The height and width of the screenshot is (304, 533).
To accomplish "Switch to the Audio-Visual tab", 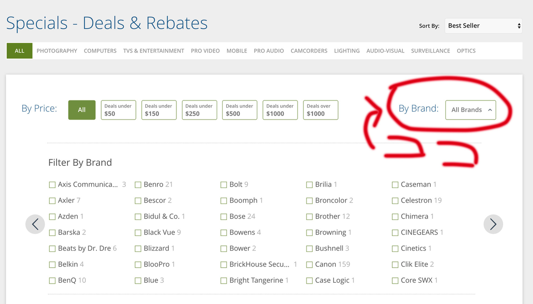I will click(386, 51).
